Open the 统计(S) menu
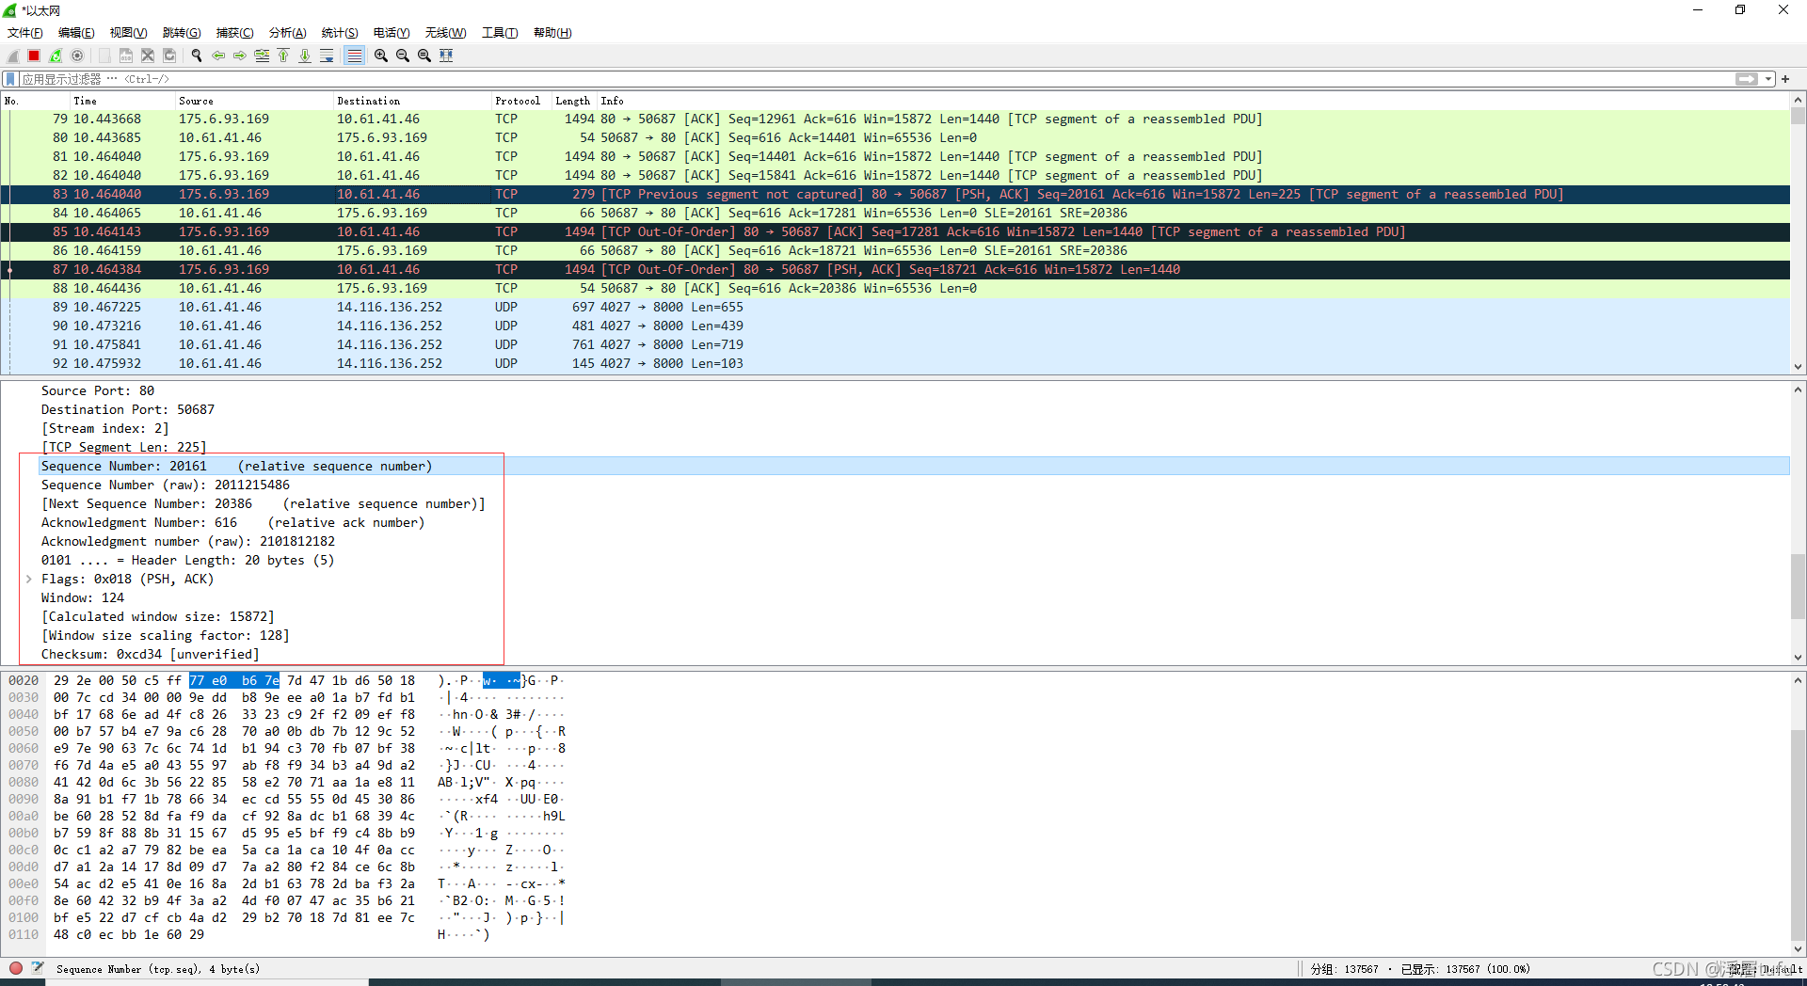 340,33
